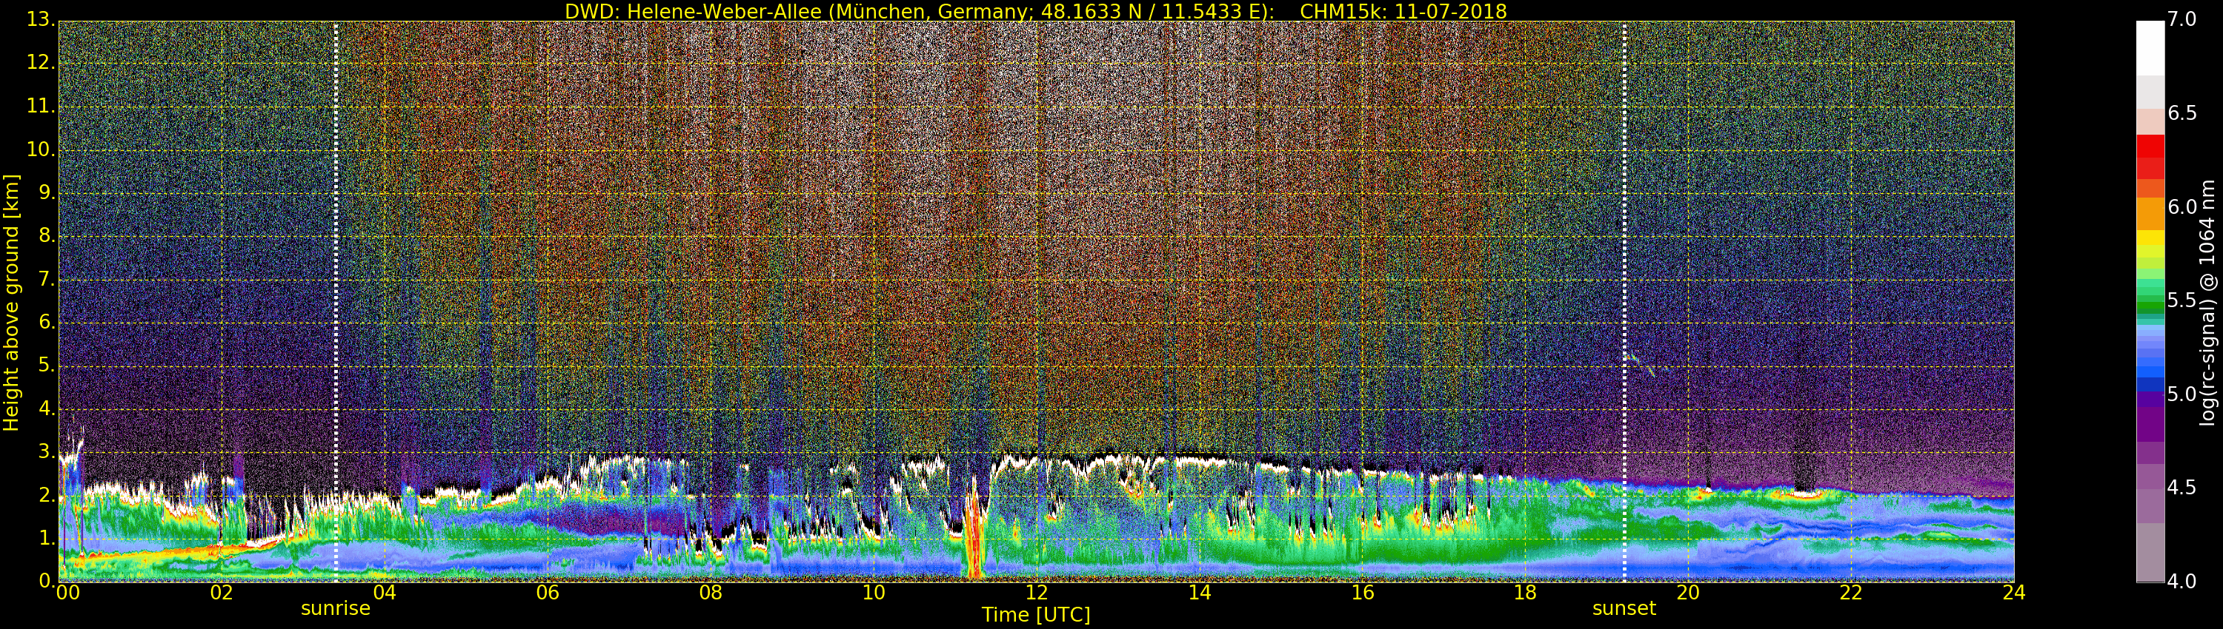
Task: Click the sunset label below the time axis
Action: 1624,608
